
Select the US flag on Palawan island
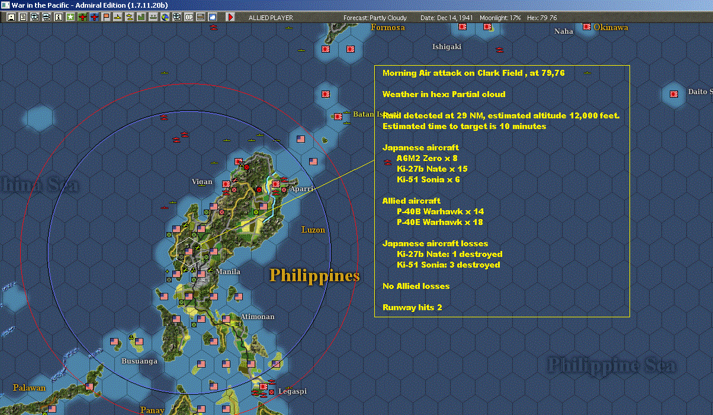click(x=89, y=387)
